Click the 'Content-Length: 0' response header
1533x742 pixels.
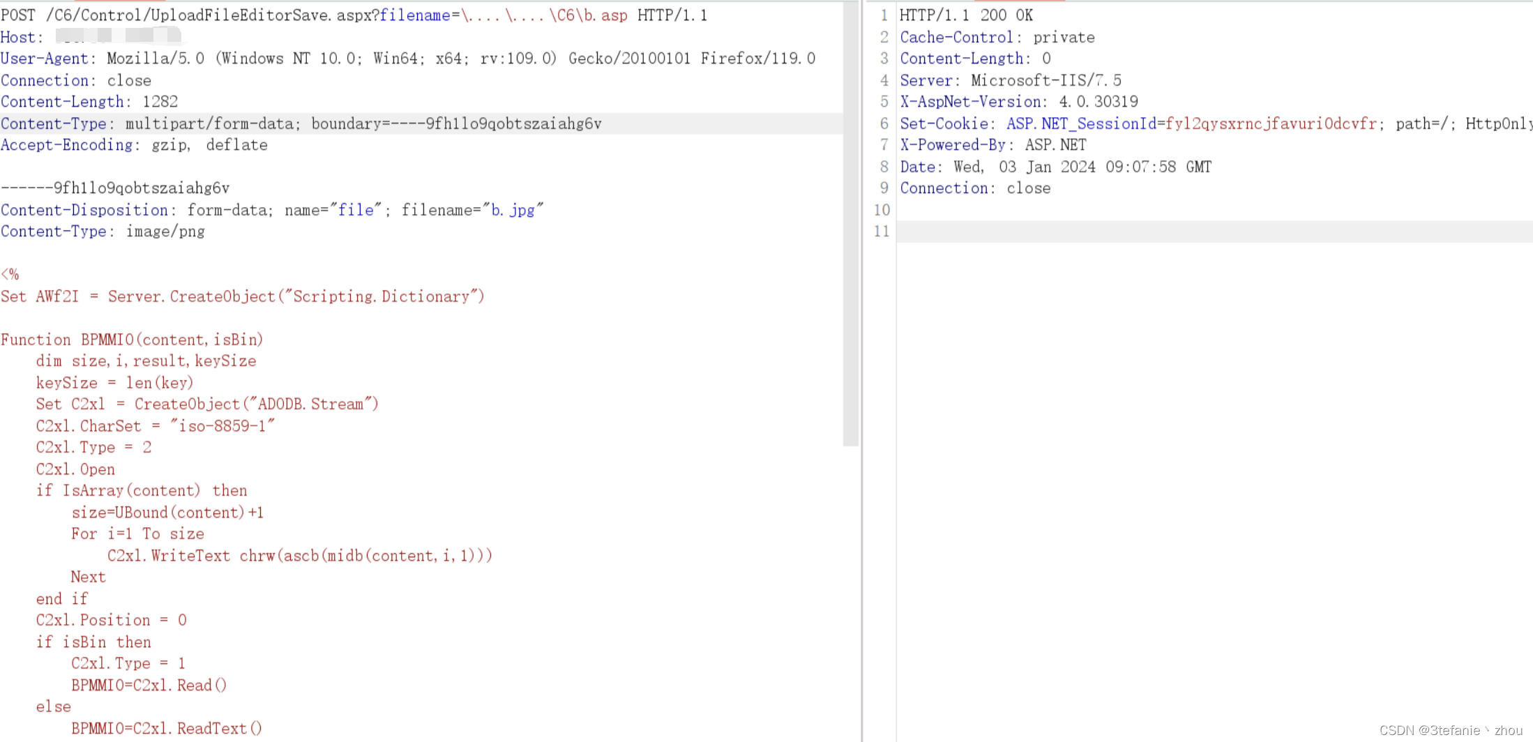[x=975, y=59]
